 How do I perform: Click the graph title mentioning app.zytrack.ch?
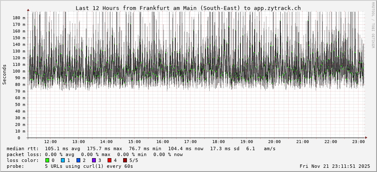pos(188,8)
